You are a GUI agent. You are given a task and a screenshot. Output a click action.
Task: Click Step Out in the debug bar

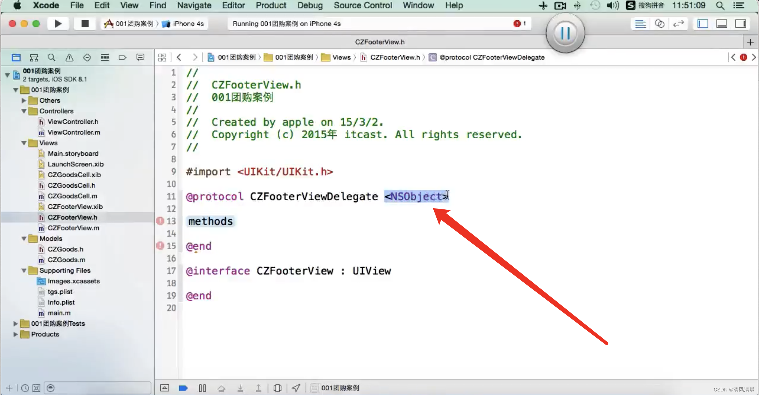click(258, 388)
